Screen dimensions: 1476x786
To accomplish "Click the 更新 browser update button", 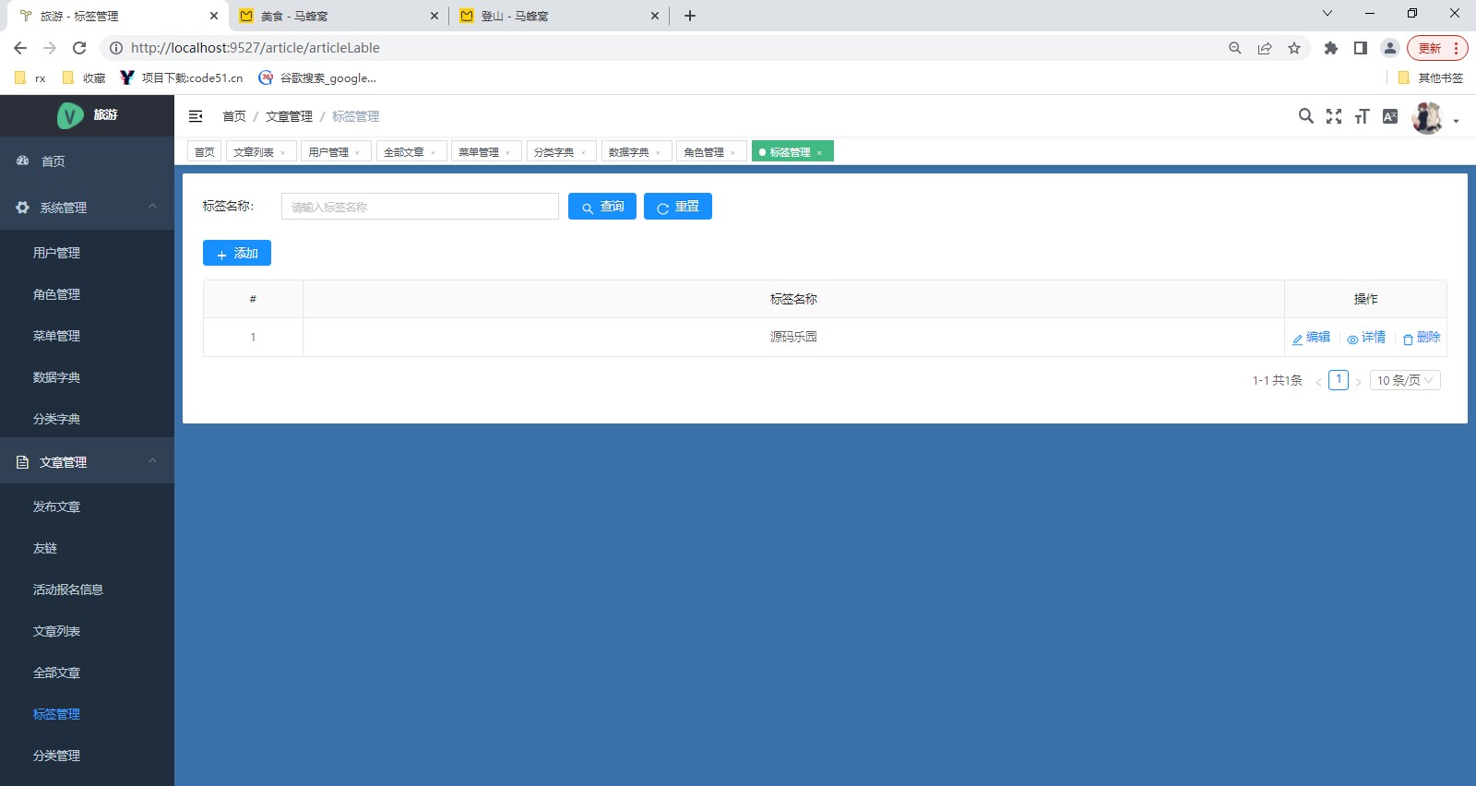I will point(1437,48).
